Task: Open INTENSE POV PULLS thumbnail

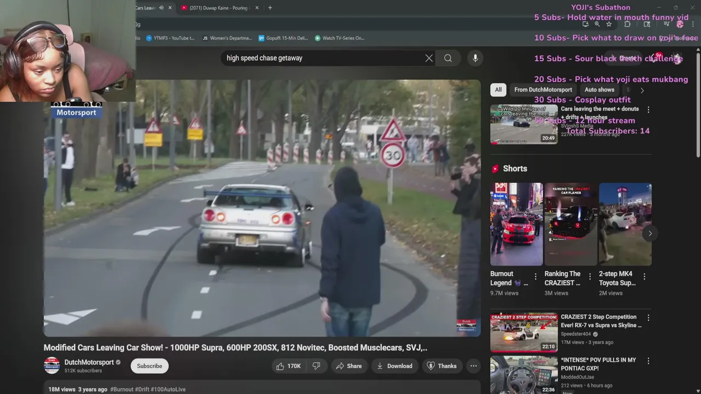Action: click(x=524, y=375)
